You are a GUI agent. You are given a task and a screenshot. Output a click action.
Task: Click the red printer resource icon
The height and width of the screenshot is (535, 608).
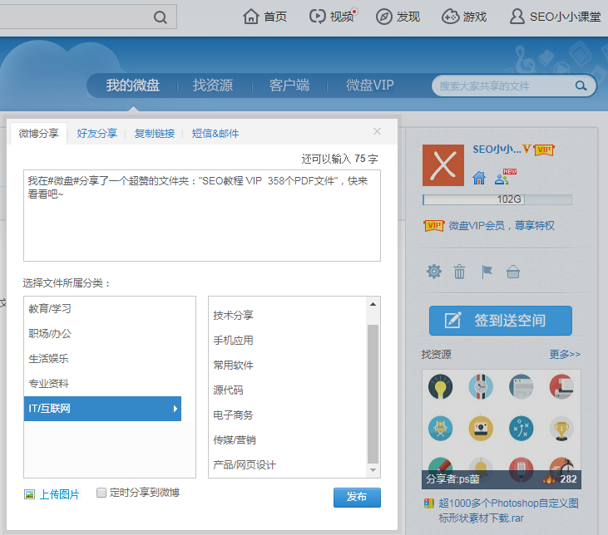[561, 386]
